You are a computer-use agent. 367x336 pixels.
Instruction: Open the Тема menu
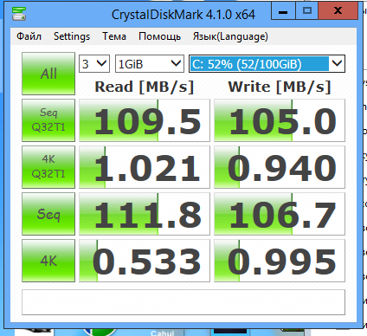(x=114, y=36)
